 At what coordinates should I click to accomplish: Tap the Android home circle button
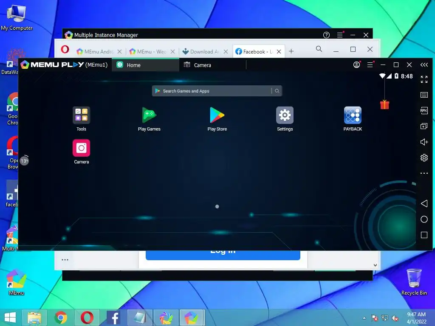424,219
